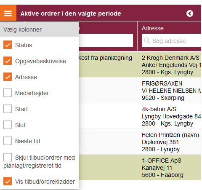202x190 pixels.
Task: Enable the Medarbejder column checkbox
Action: [8, 93]
